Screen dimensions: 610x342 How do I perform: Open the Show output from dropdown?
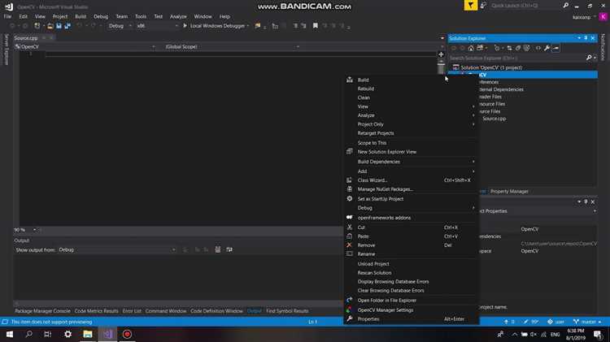tap(117, 250)
